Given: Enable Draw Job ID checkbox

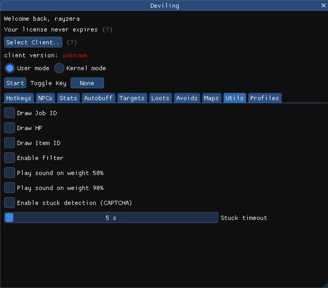Looking at the screenshot, I should click(x=10, y=113).
